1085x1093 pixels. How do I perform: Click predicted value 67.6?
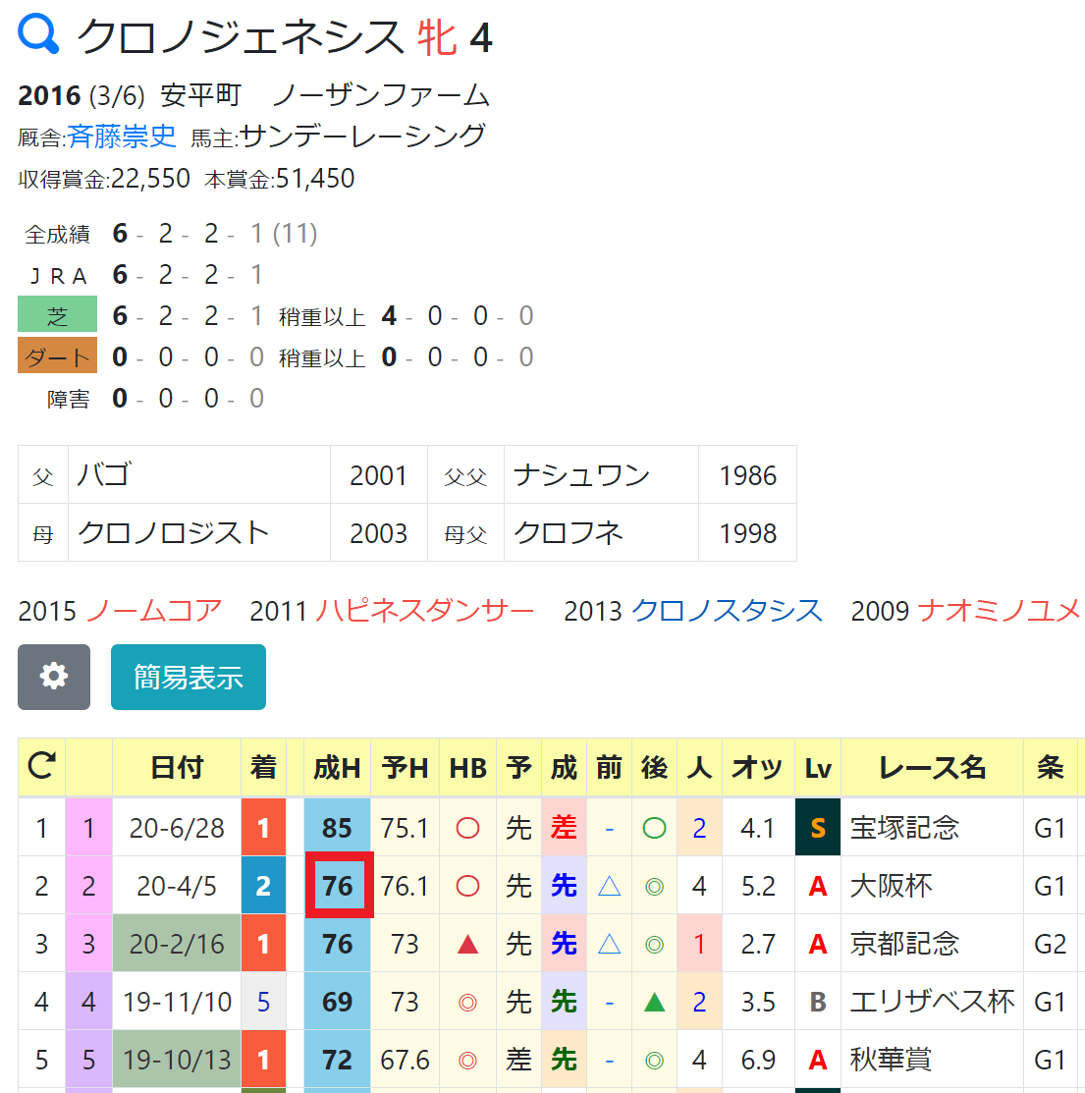click(x=405, y=1060)
